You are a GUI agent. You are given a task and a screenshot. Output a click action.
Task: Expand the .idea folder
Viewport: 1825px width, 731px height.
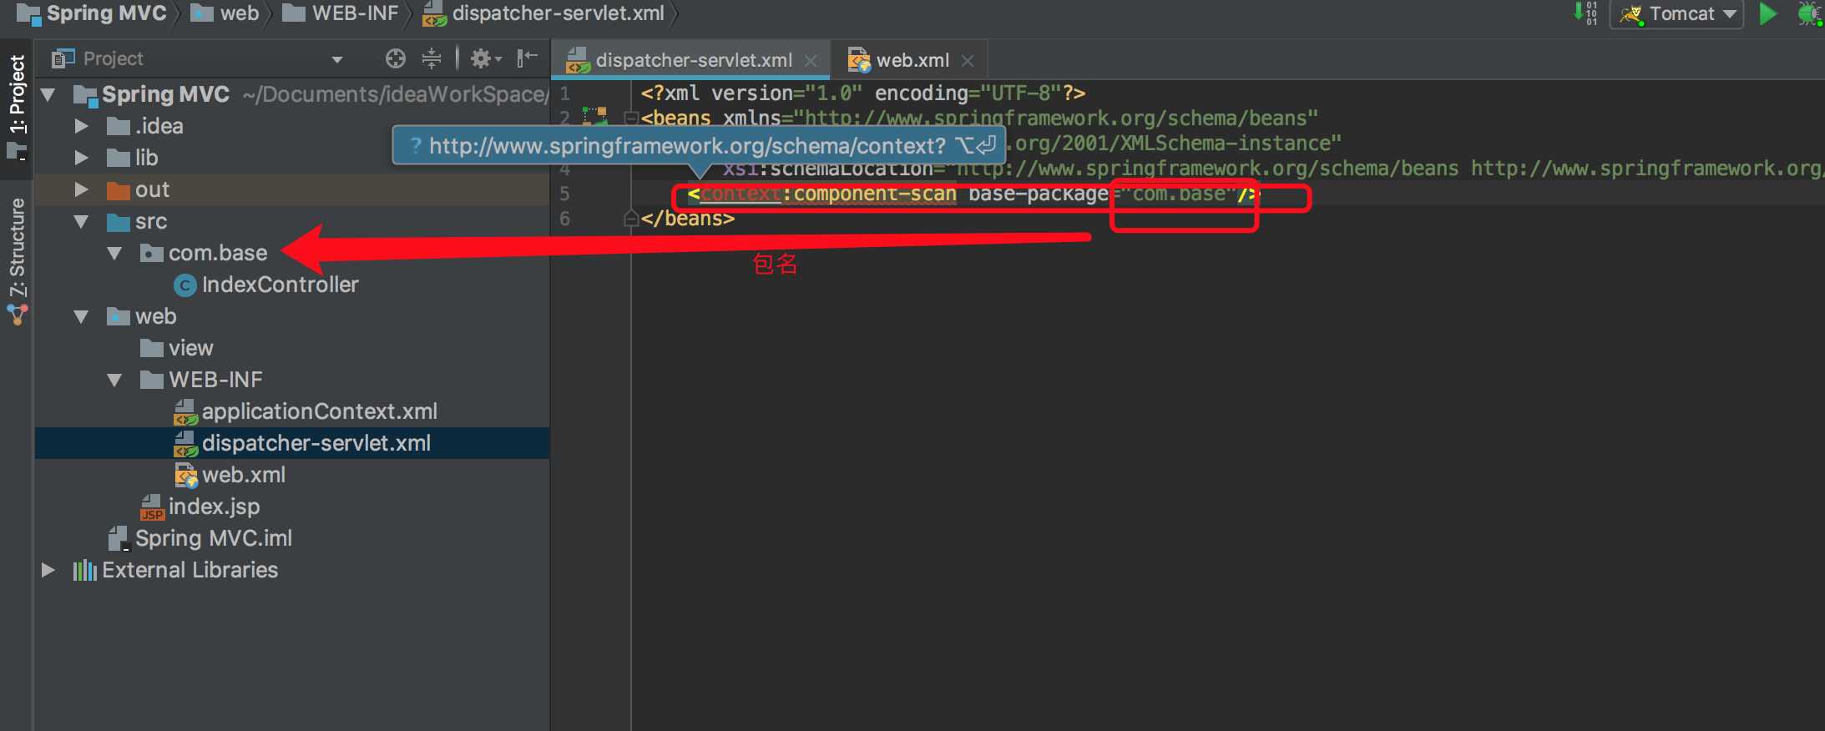(81, 126)
